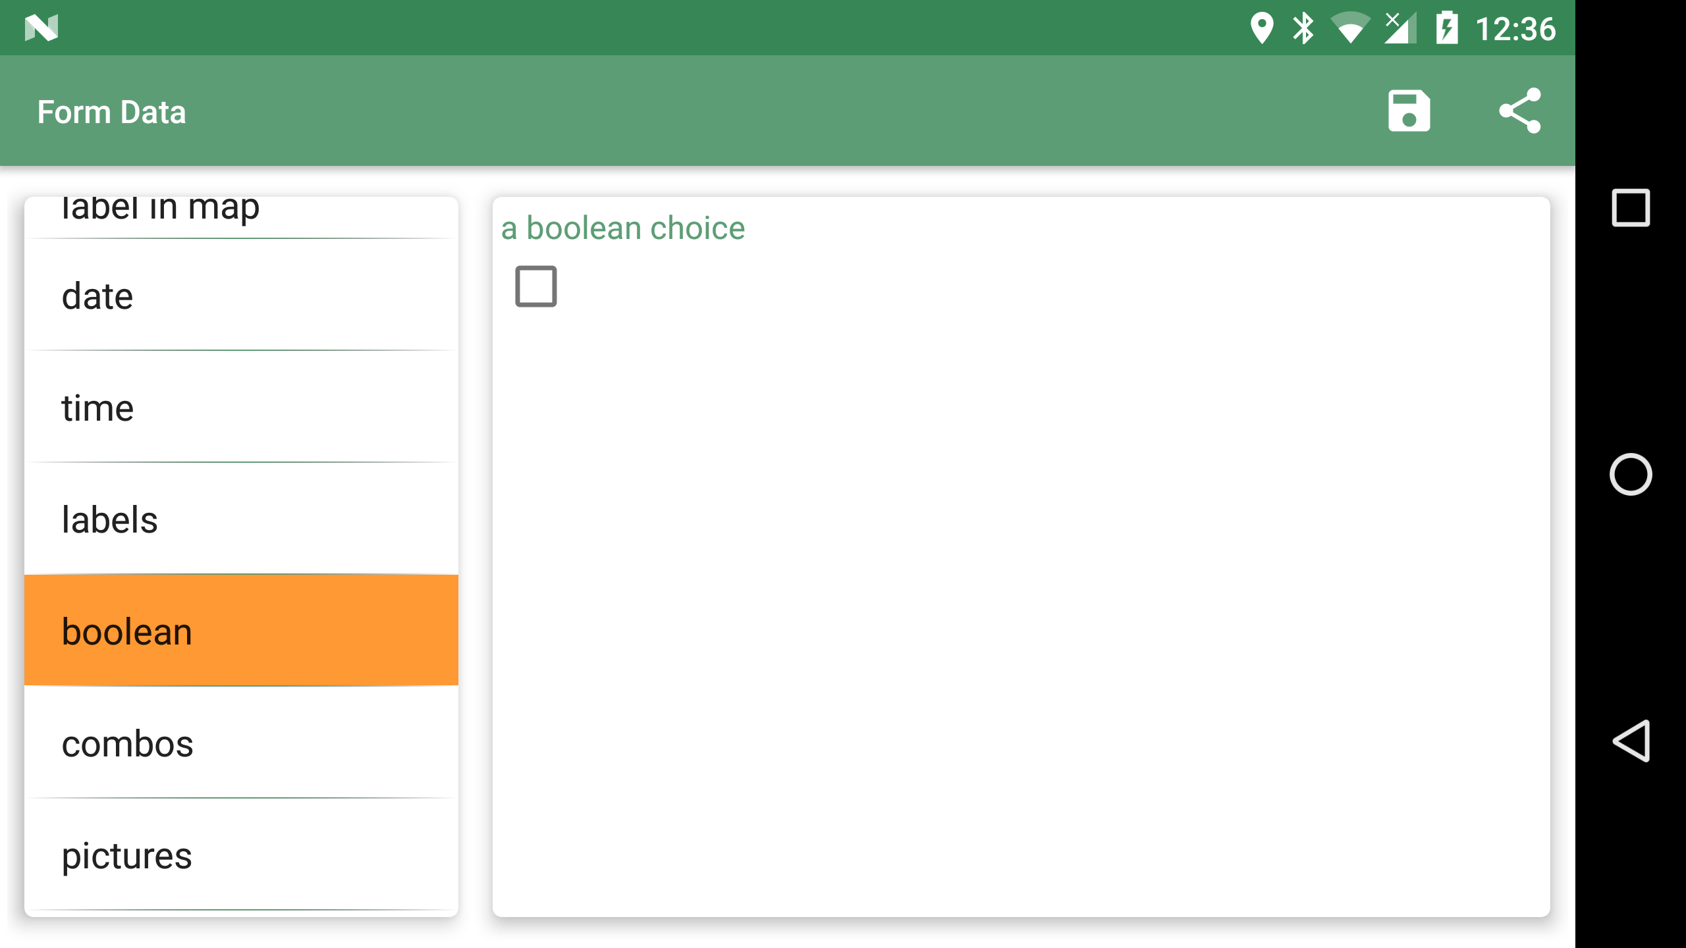Tap the Android home circle button
The image size is (1686, 948).
[x=1631, y=474]
